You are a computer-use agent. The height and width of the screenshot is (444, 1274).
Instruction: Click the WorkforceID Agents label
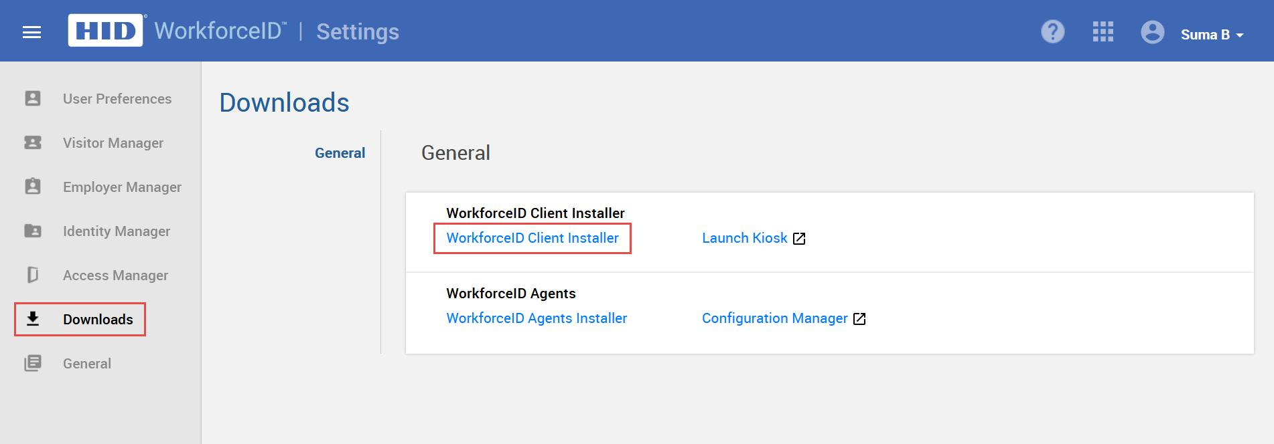511,294
